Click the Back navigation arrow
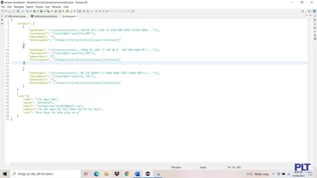The width and height of the screenshot is (317, 178). (118, 11)
